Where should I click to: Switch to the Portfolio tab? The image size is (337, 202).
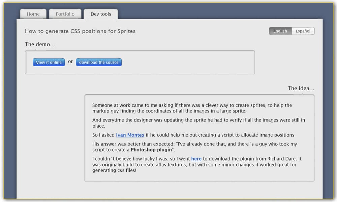pyautogui.click(x=65, y=14)
